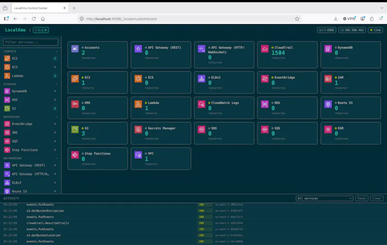The height and width of the screenshot is (245, 387).
Task: Go to browser home page
Action: click(43, 19)
